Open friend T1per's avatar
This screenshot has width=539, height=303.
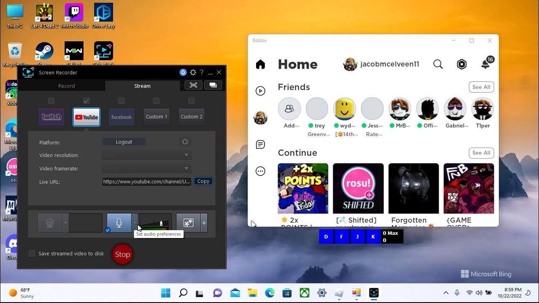point(483,109)
